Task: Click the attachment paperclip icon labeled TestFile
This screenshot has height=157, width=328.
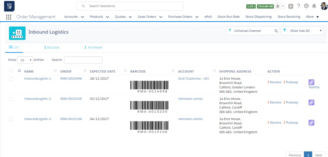Action: pos(311,82)
